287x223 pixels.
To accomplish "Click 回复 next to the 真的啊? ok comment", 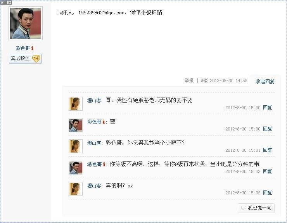I will pyautogui.click(x=268, y=192).
